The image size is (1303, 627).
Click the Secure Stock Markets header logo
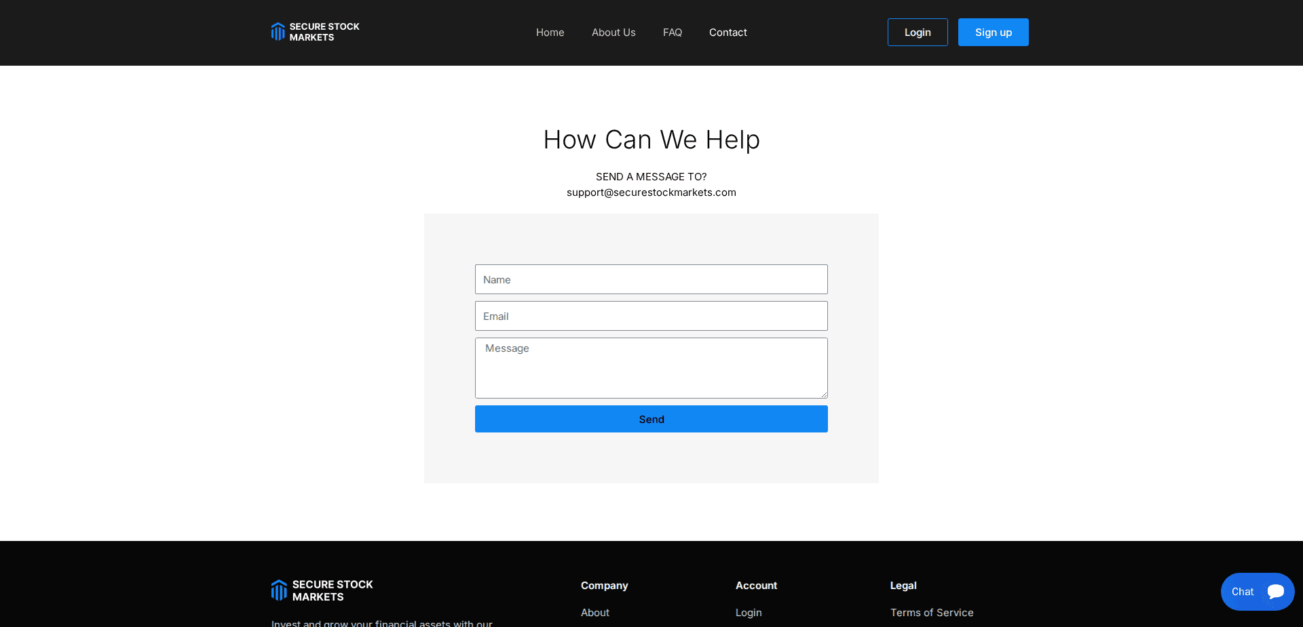coord(314,32)
